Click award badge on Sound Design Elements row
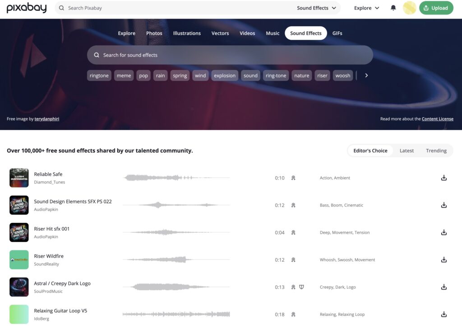462x329 pixels. point(293,205)
